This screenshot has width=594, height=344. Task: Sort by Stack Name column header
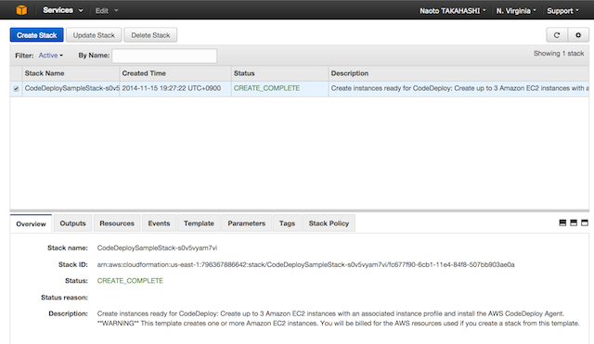[71, 73]
